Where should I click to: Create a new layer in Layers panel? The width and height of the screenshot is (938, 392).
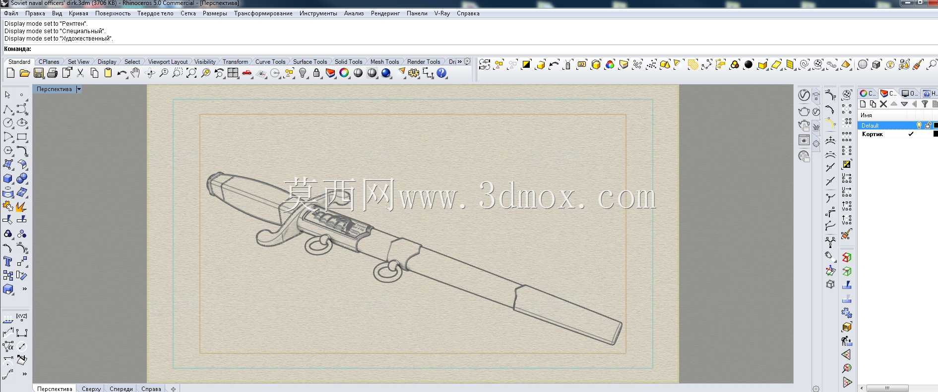(863, 104)
